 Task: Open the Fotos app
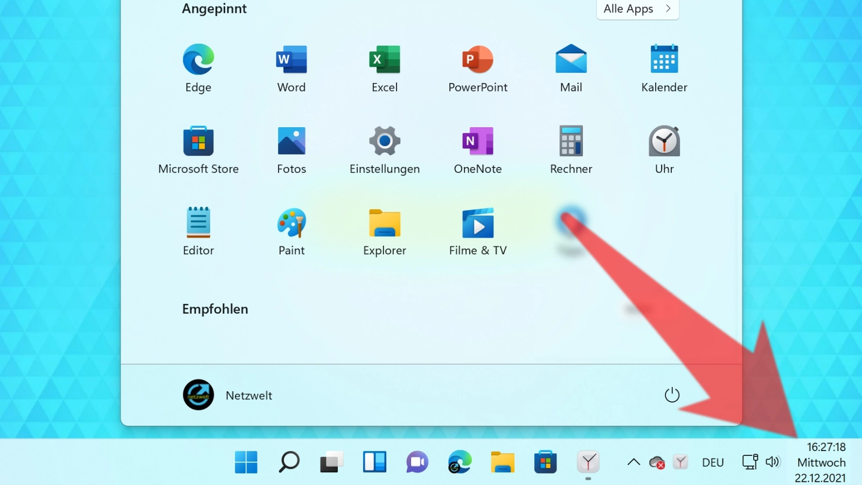click(x=291, y=150)
